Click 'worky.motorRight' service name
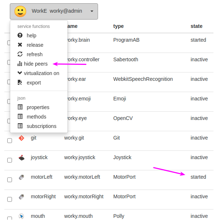 click(x=84, y=196)
